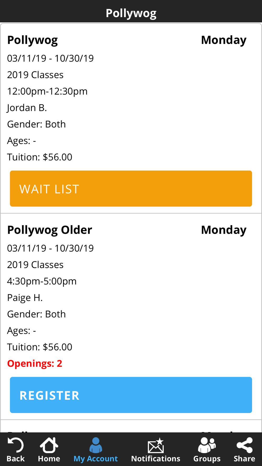Select the My Account person icon
Viewport: 262px width, 466px height.
(96, 445)
